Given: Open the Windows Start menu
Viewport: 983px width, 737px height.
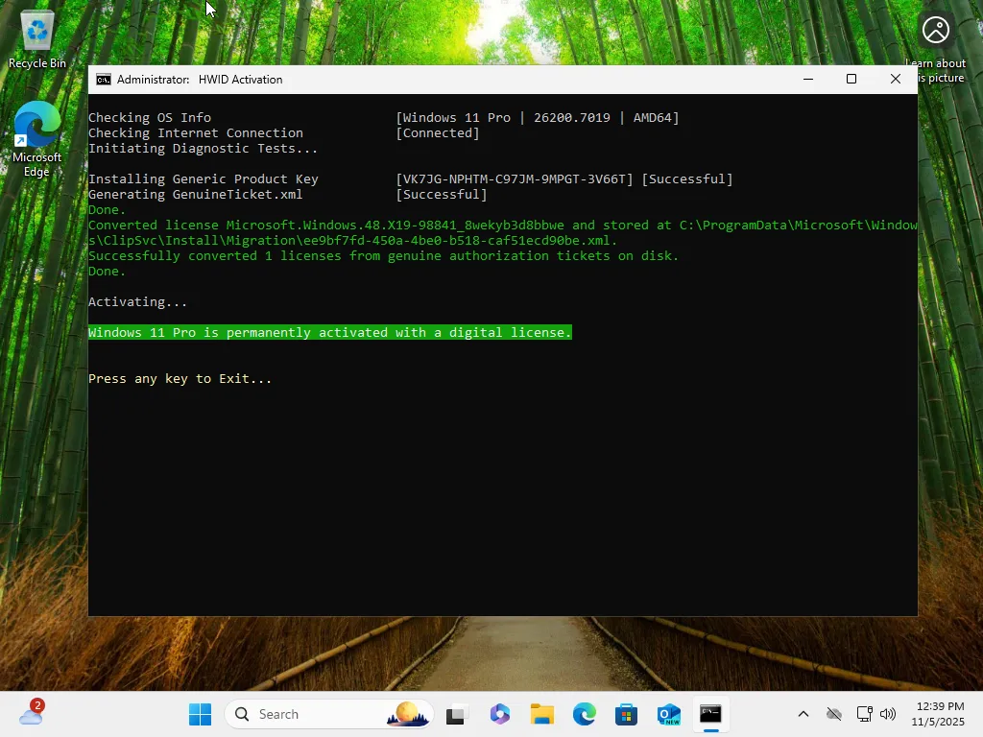Looking at the screenshot, I should pyautogui.click(x=199, y=714).
